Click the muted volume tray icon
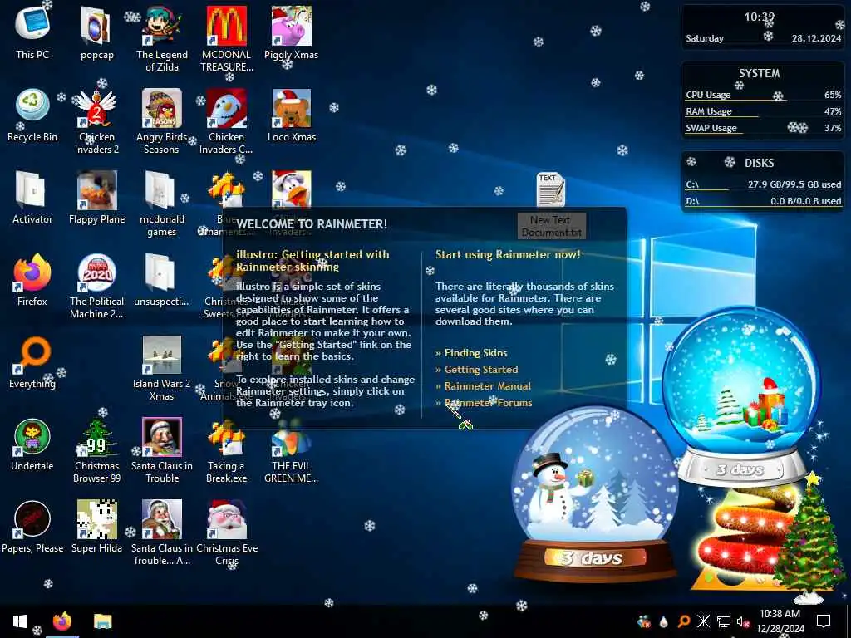 (743, 621)
